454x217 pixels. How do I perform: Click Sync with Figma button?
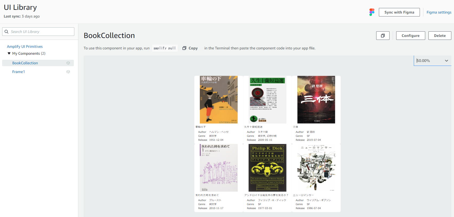(399, 12)
